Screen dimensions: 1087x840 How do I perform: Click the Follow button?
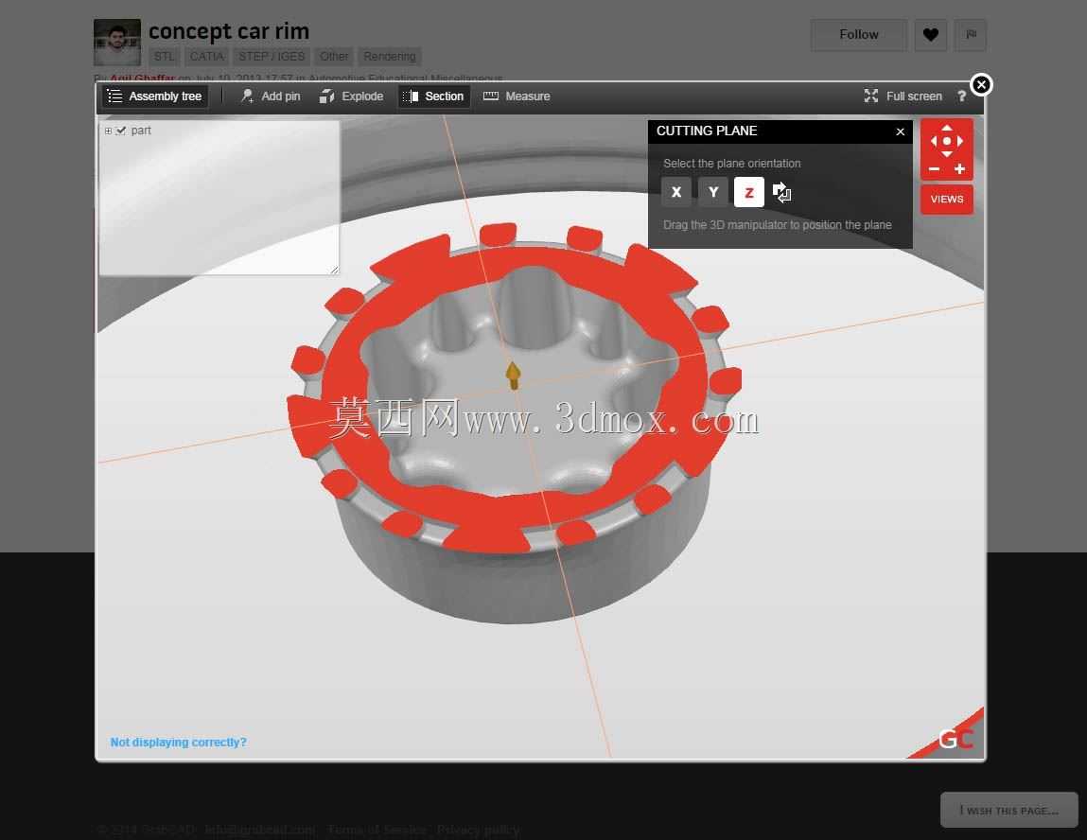pos(858,35)
